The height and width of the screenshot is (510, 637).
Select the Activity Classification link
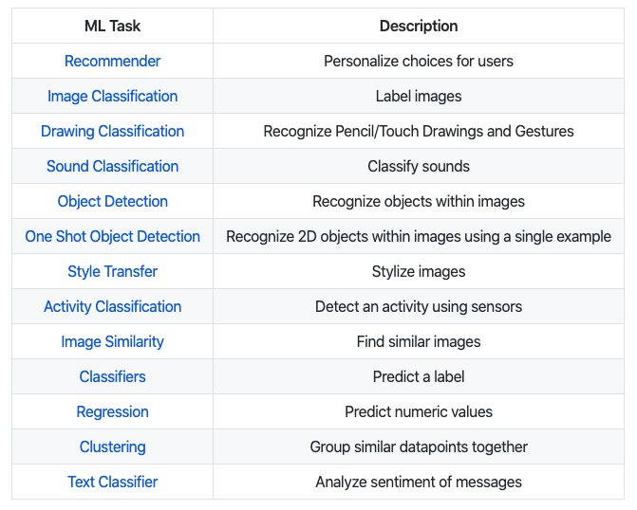(113, 307)
